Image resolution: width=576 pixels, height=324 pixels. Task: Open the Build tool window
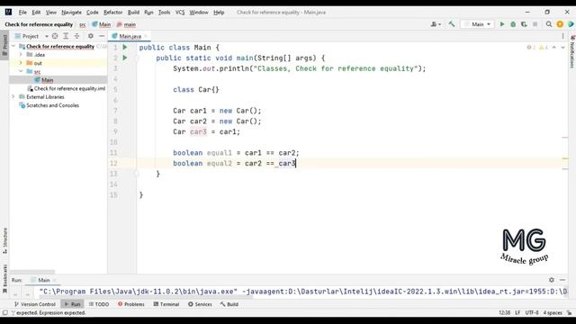pyautogui.click(x=229, y=304)
